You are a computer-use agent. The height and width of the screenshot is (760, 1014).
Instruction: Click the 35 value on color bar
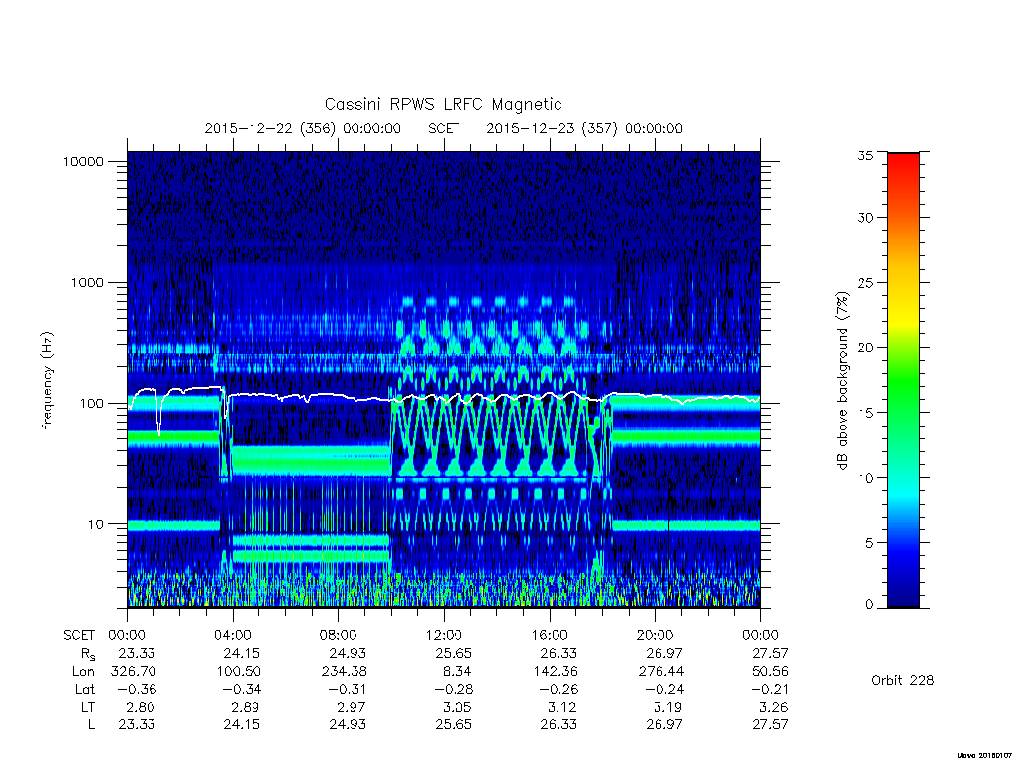(865, 155)
